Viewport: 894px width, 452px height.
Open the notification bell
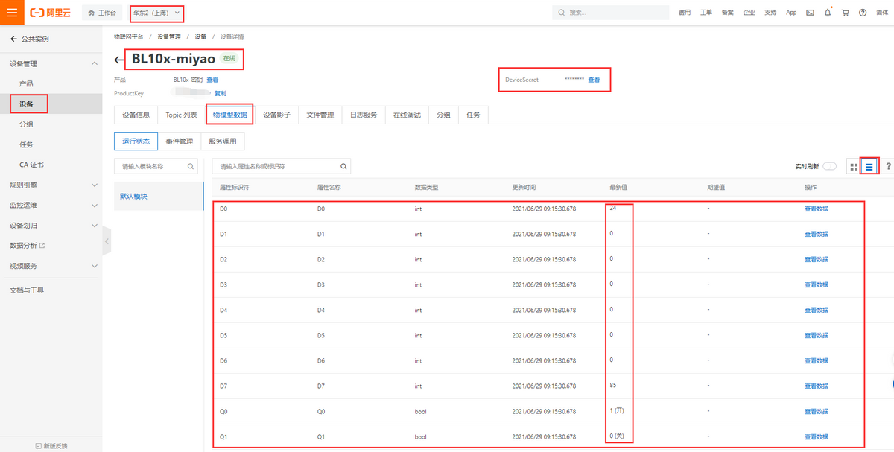coord(828,13)
